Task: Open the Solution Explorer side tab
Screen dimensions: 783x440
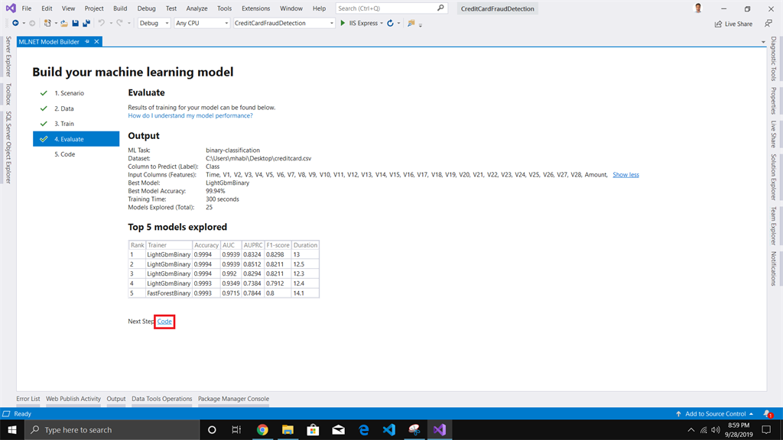Action: 773,176
